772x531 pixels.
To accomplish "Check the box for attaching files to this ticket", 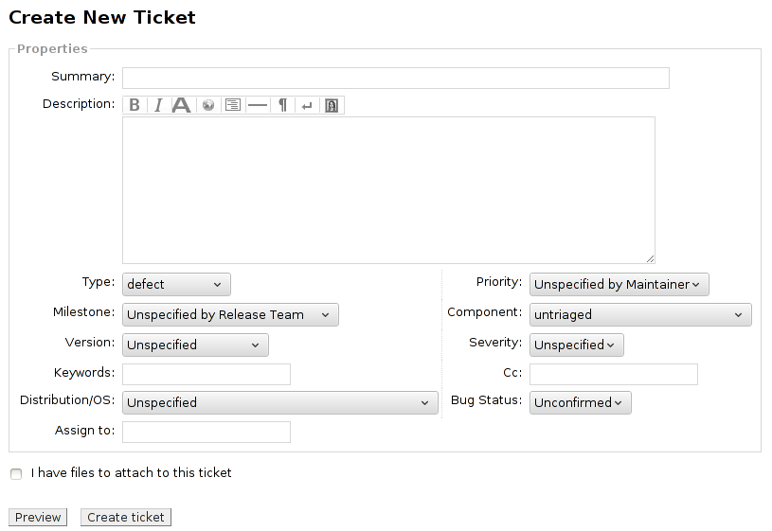I will pyautogui.click(x=16, y=474).
